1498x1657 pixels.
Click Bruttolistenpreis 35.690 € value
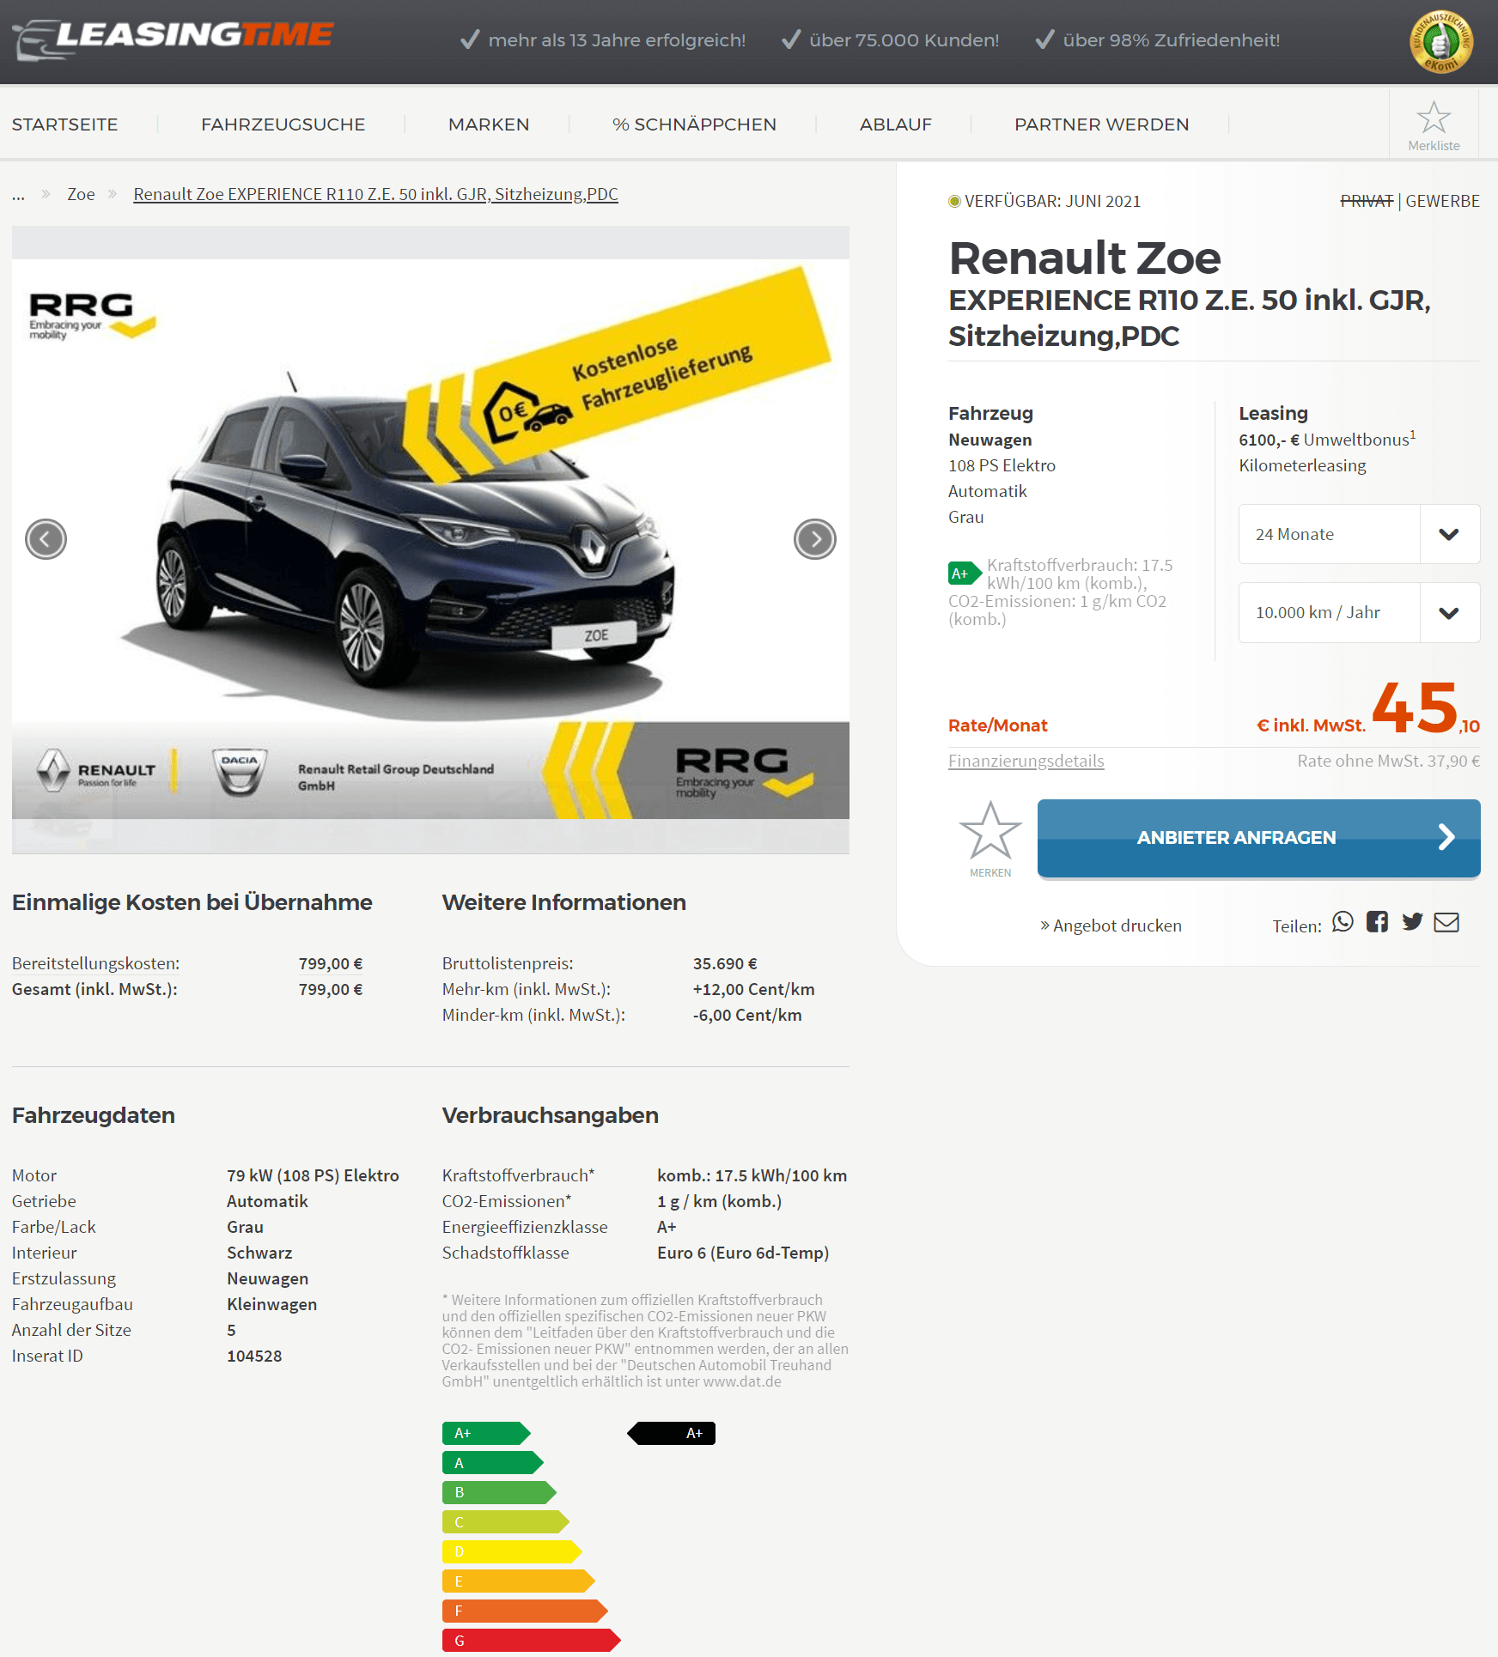[725, 963]
